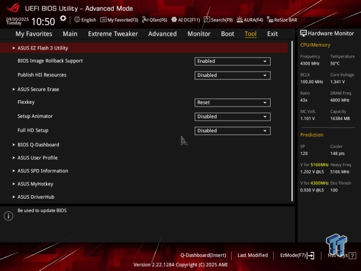The width and height of the screenshot is (361, 271).
Task: Switch to My Favorites tab
Action: [34, 34]
